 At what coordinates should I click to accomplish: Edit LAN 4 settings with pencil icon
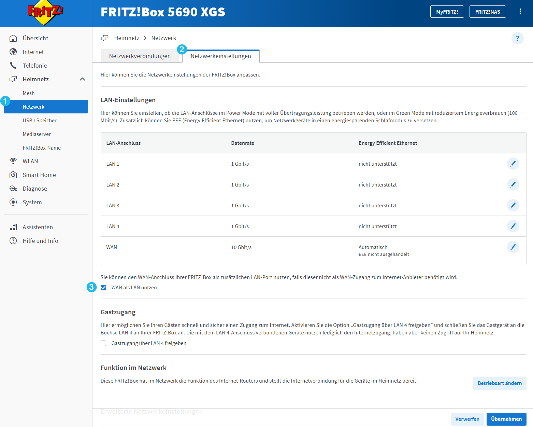tap(513, 226)
